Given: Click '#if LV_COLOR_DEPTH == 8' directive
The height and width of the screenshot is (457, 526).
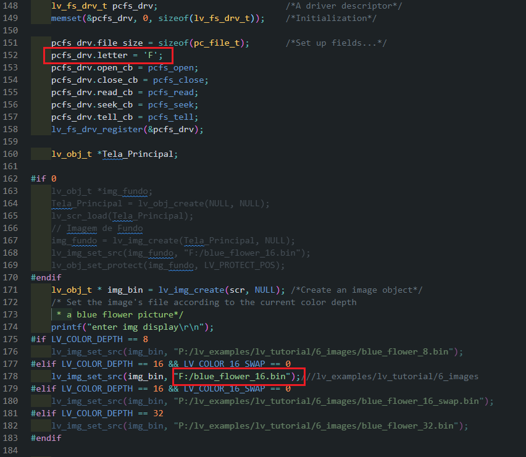Looking at the screenshot, I should click(x=90, y=339).
